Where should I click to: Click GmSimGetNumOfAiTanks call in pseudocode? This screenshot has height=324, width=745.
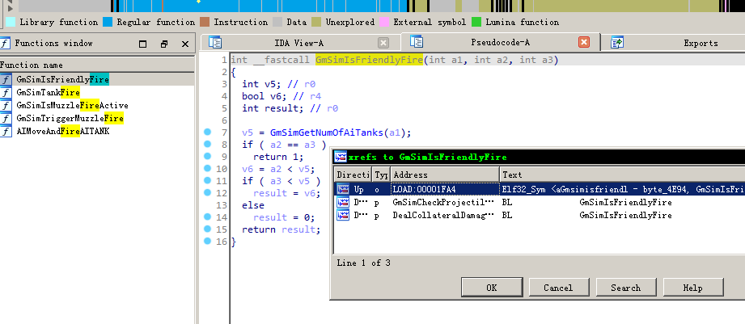point(327,133)
